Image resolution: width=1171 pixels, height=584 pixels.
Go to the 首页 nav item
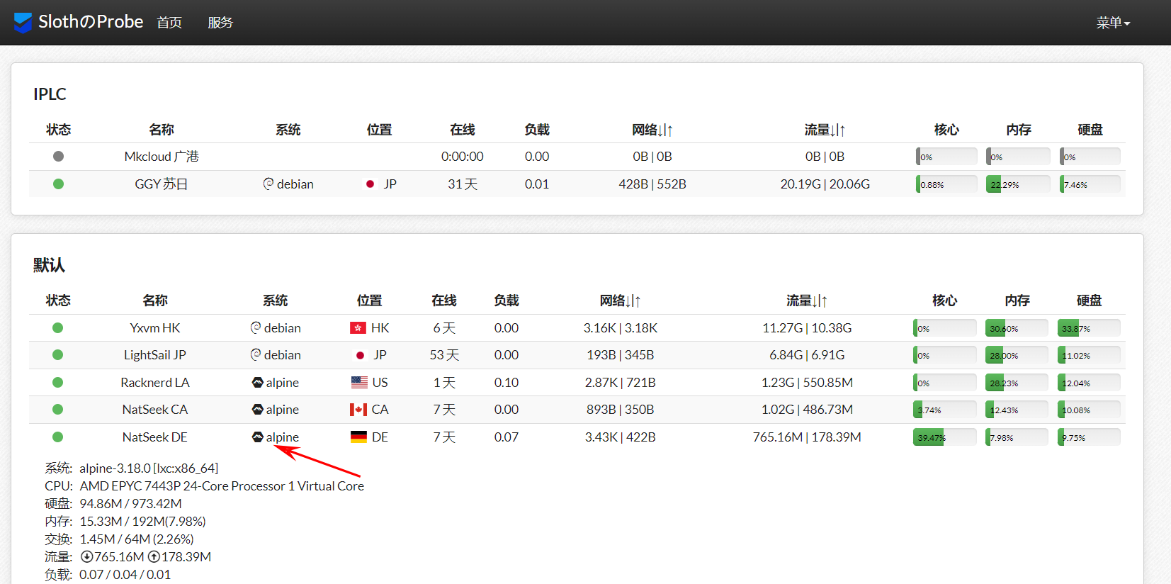click(169, 23)
